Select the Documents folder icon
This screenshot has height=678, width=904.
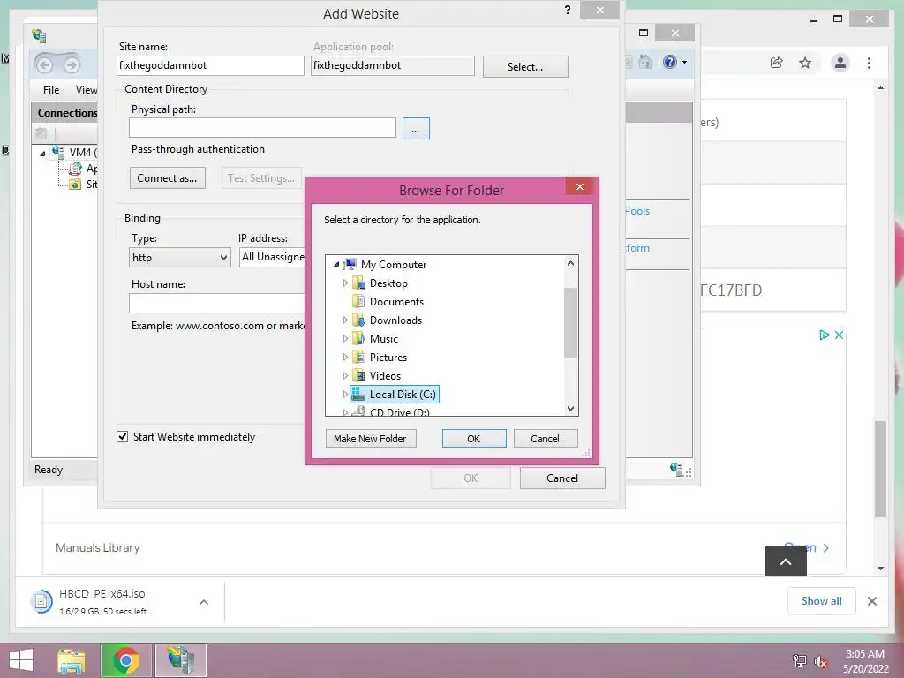pos(358,301)
